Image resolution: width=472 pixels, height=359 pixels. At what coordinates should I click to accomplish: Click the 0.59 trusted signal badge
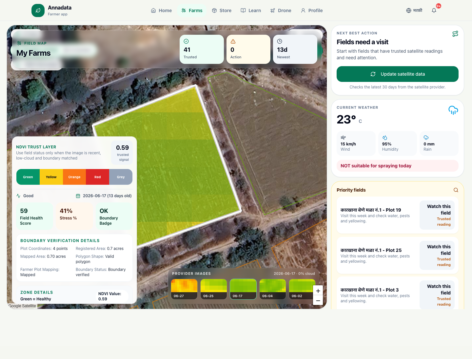pyautogui.click(x=122, y=153)
